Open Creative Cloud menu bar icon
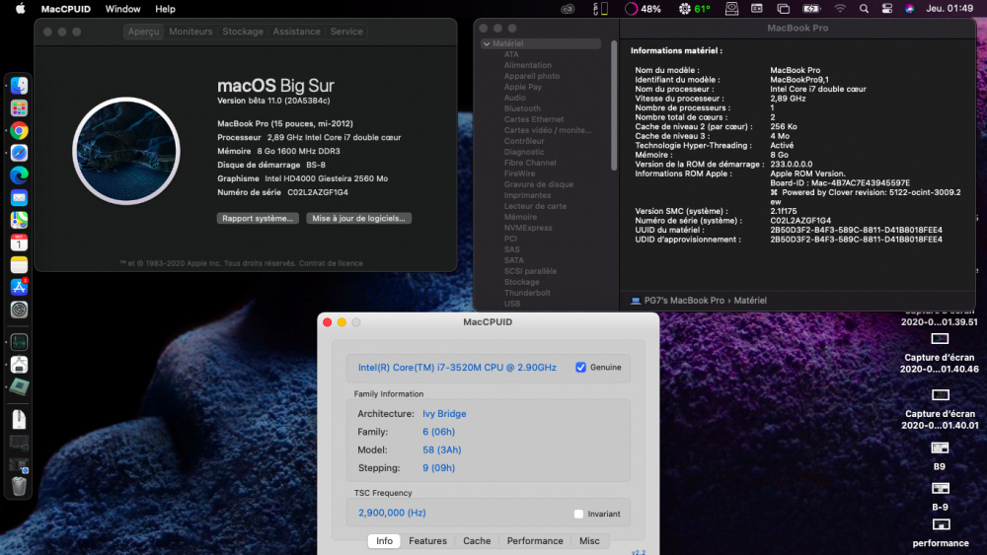987x555 pixels. [x=568, y=9]
